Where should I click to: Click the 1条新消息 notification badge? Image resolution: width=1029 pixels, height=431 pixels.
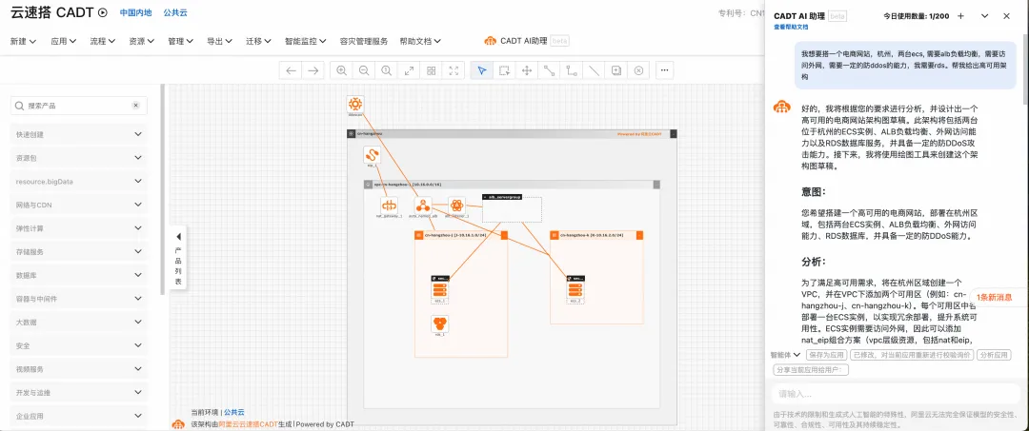tap(994, 298)
